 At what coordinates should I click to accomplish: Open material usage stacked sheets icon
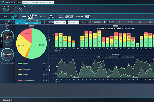click(70, 17)
